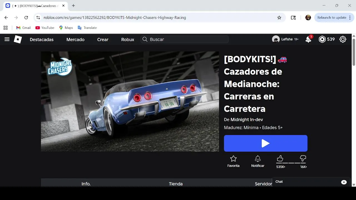This screenshot has width=356, height=200.
Task: Bookmark this page with the star icon
Action: (279, 17)
